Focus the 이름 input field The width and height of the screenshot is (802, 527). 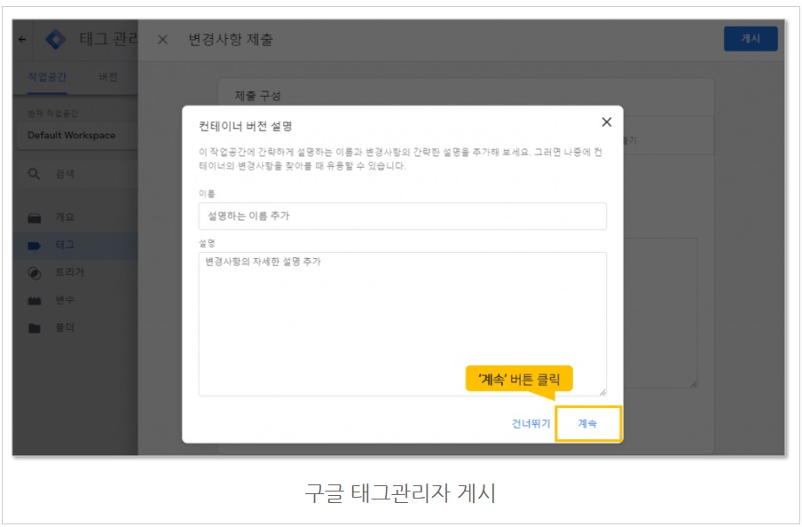click(x=402, y=216)
